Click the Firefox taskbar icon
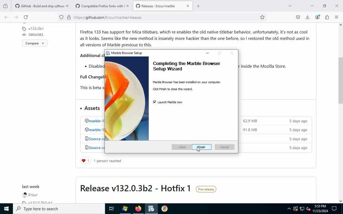This screenshot has height=214, width=343. coord(138,209)
